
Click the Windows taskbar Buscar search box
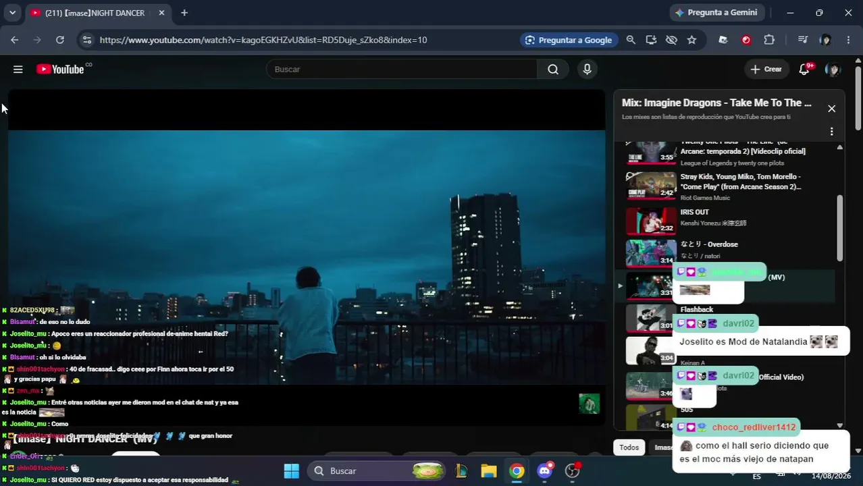(x=376, y=470)
